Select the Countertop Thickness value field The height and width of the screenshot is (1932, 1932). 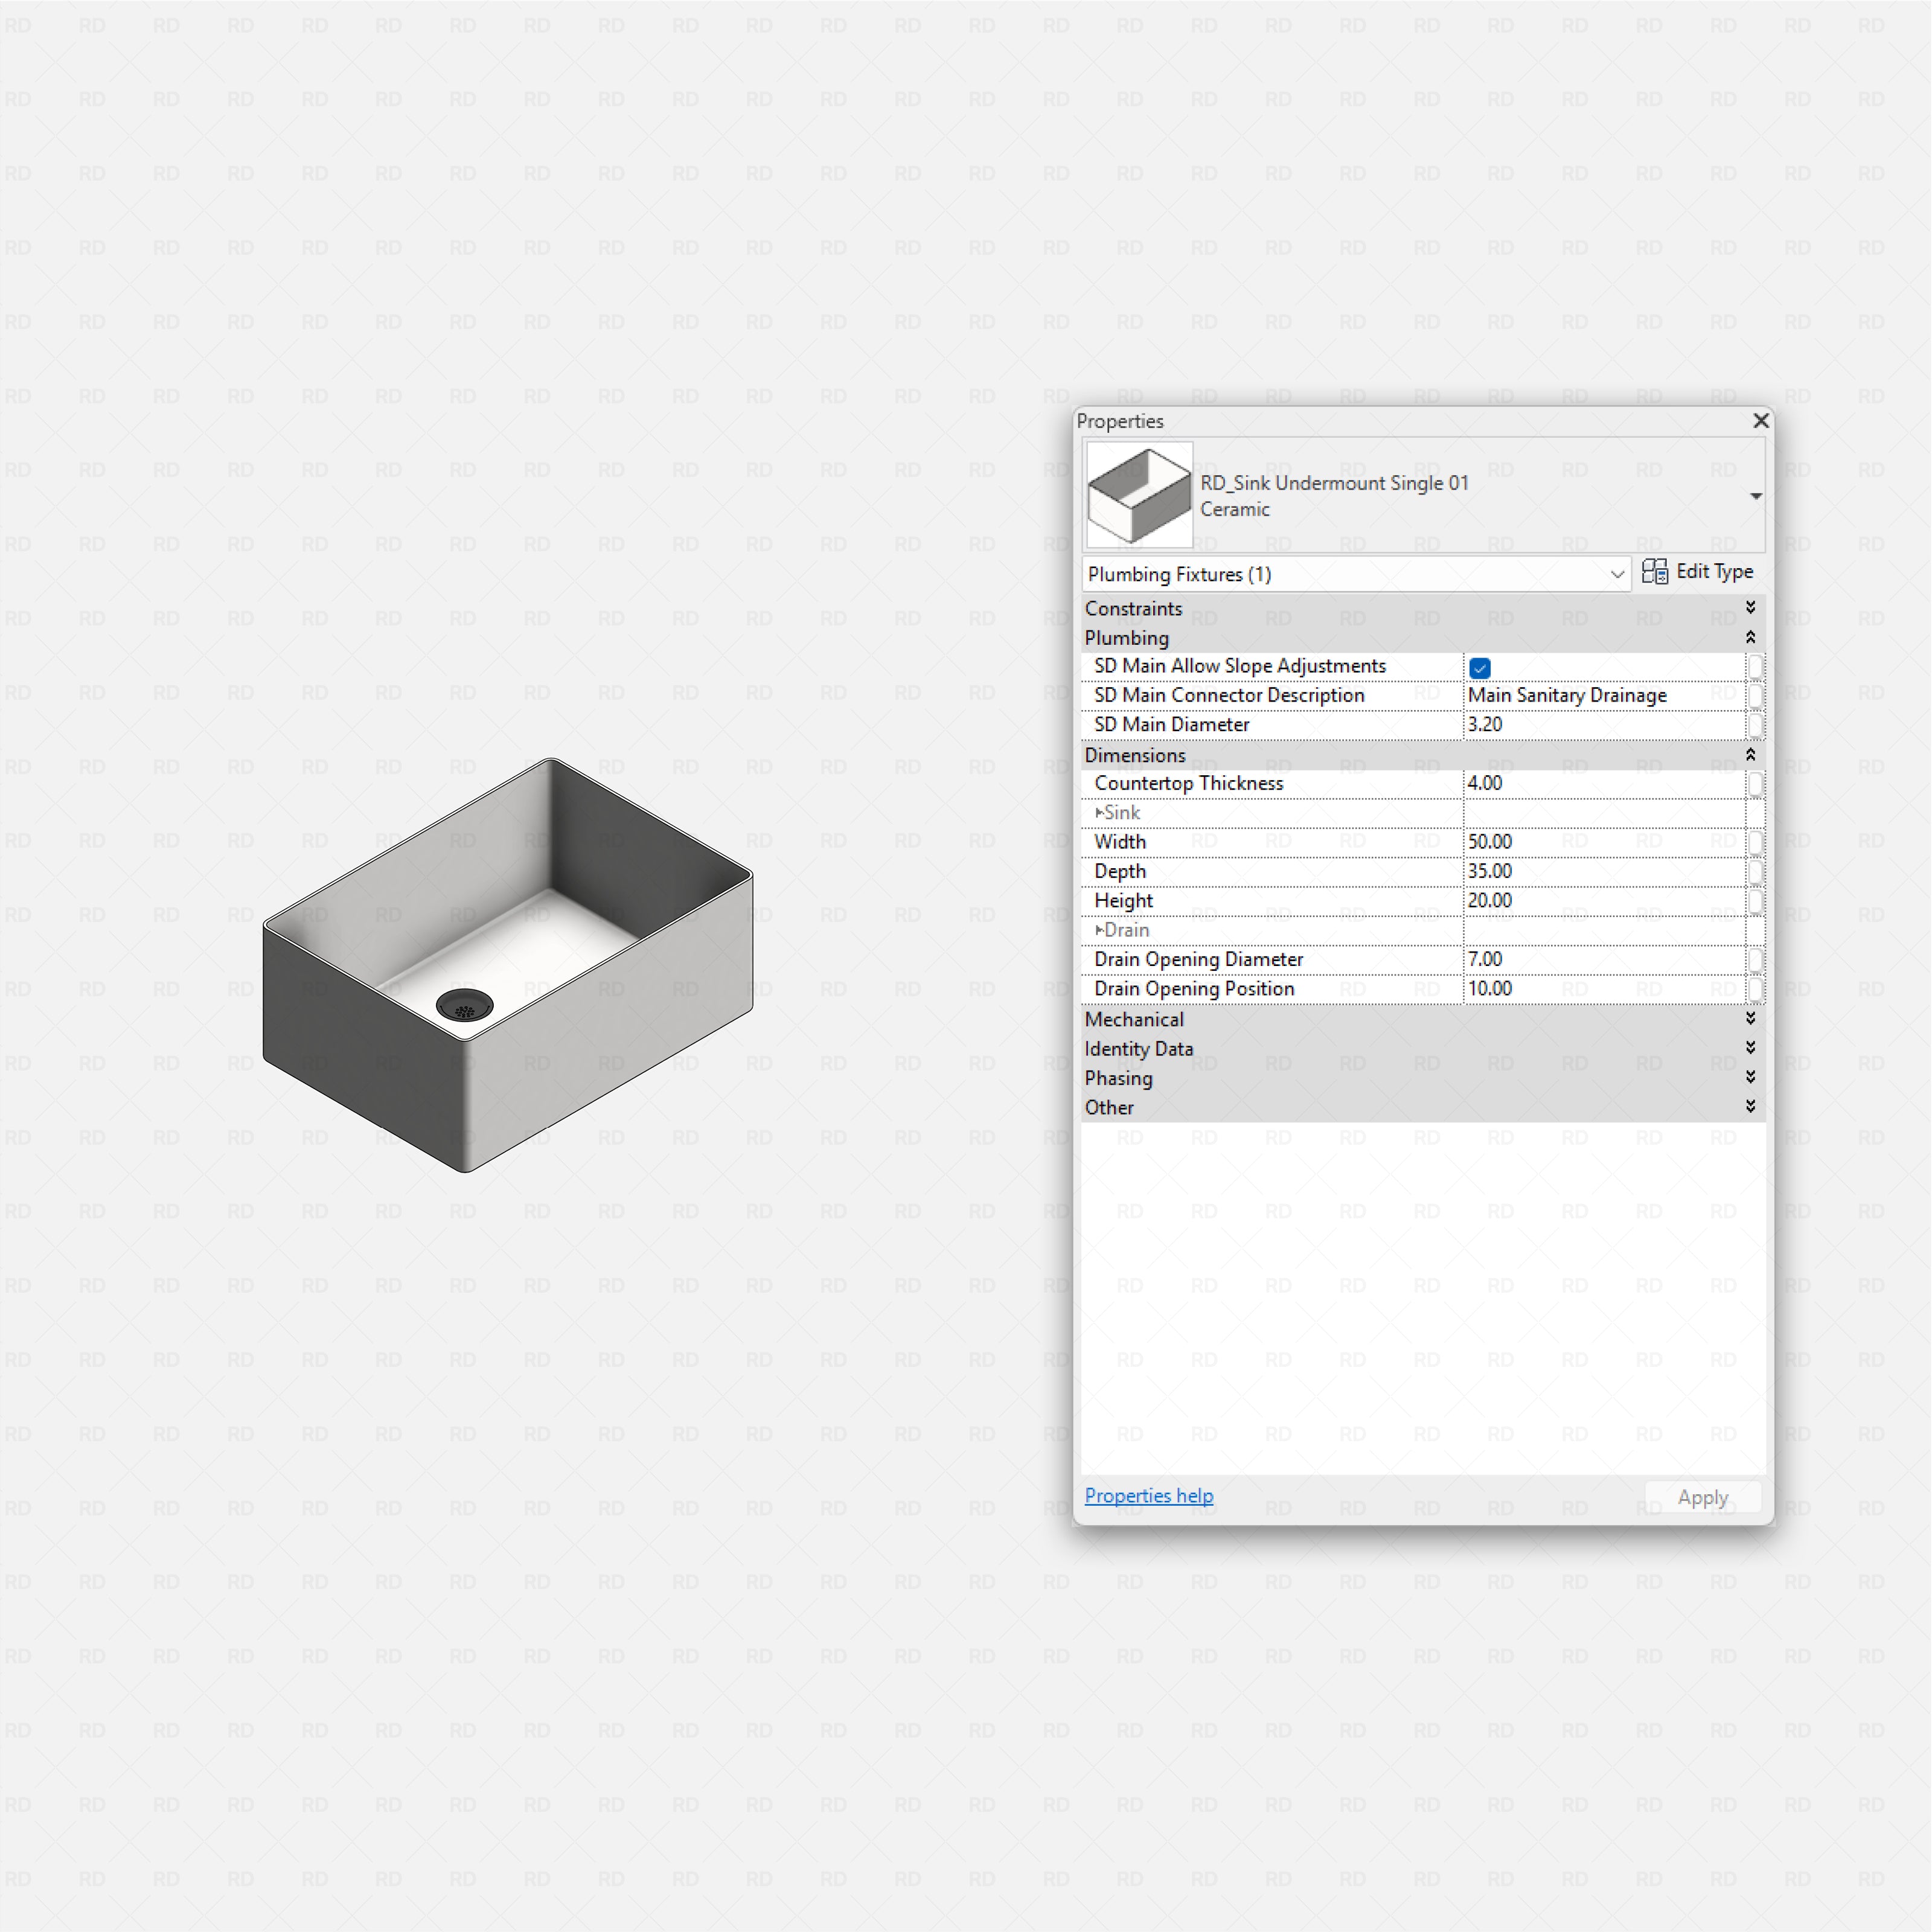[1600, 784]
